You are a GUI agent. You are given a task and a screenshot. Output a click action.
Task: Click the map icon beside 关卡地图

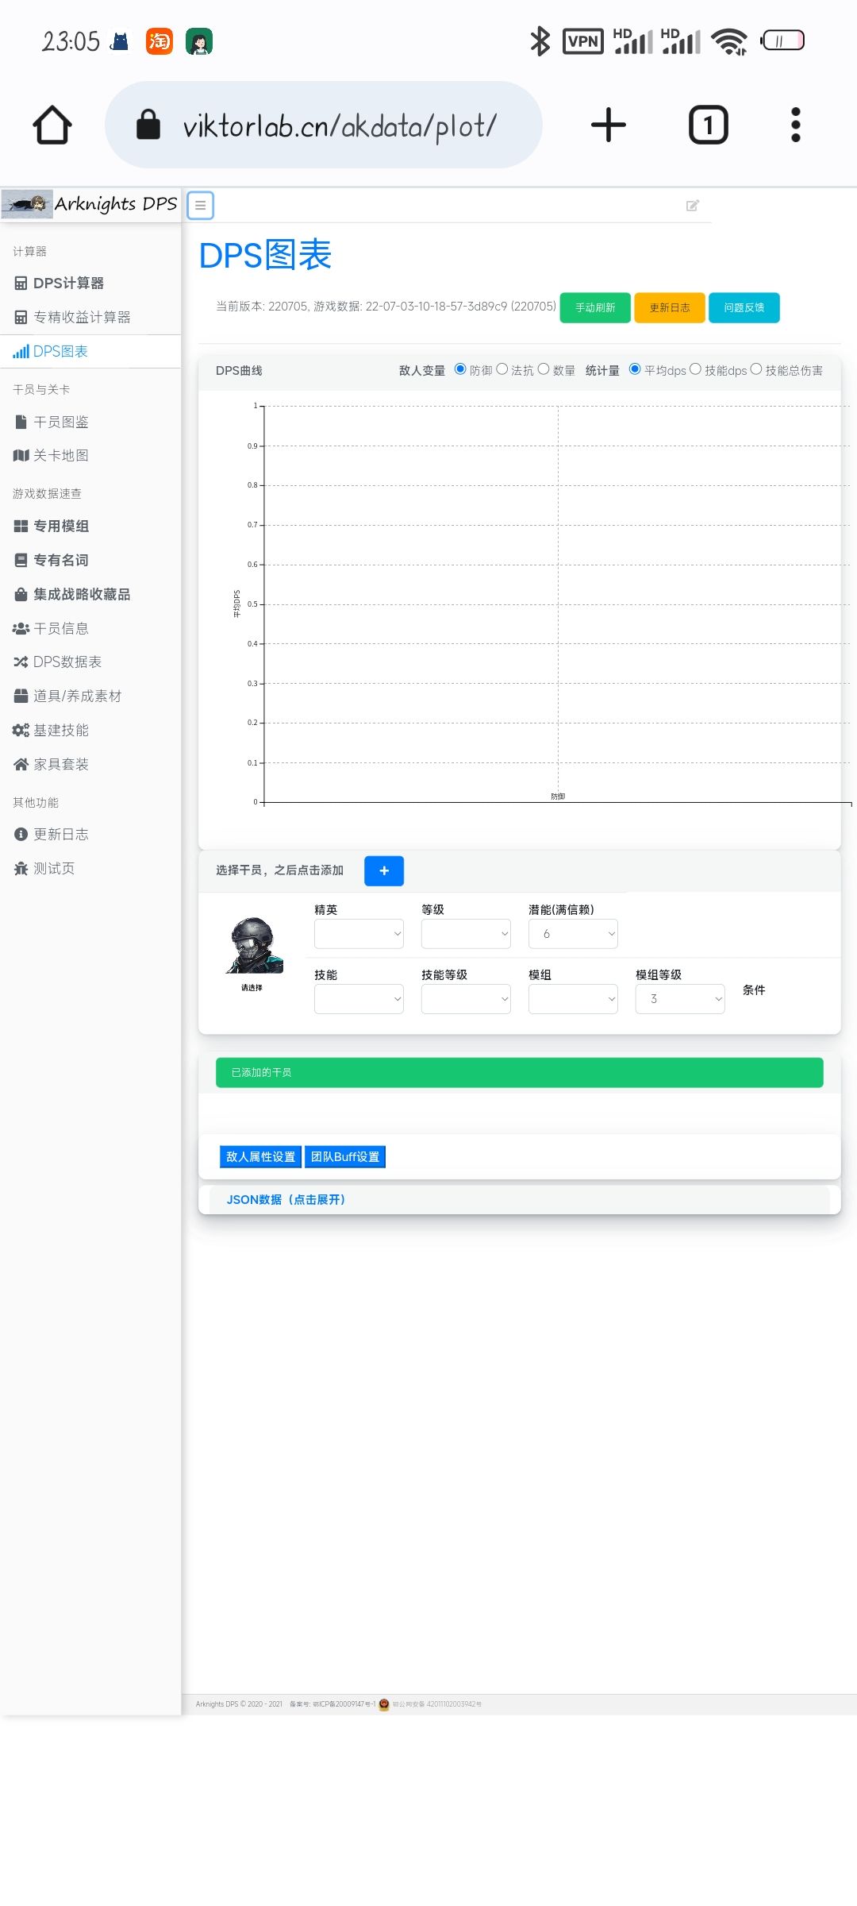click(21, 456)
